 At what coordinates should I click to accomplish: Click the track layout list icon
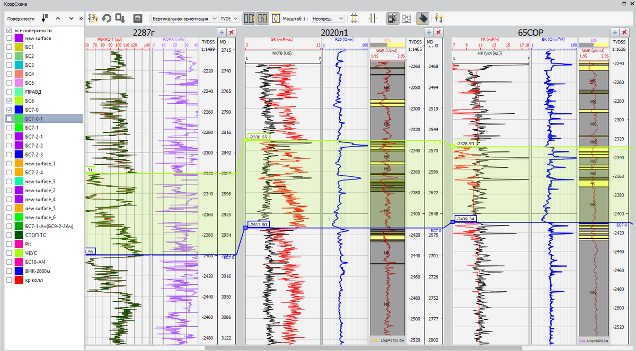pyautogui.click(x=393, y=18)
